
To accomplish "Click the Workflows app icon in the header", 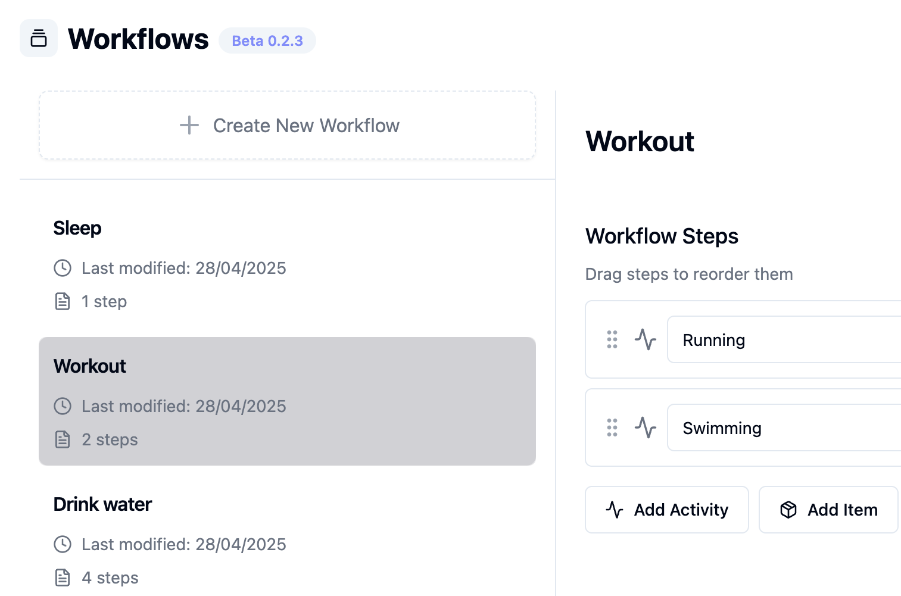I will coord(38,38).
